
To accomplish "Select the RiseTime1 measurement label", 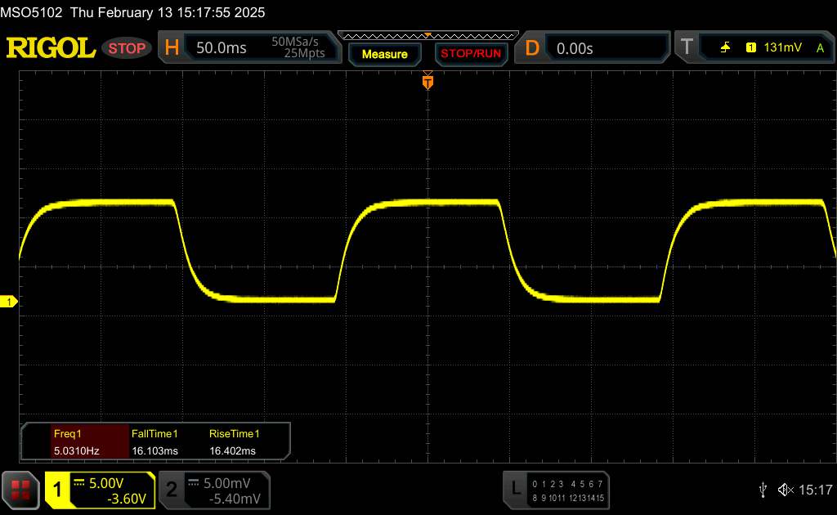I will tap(235, 434).
